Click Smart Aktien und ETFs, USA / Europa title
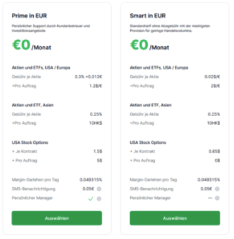 159,67
